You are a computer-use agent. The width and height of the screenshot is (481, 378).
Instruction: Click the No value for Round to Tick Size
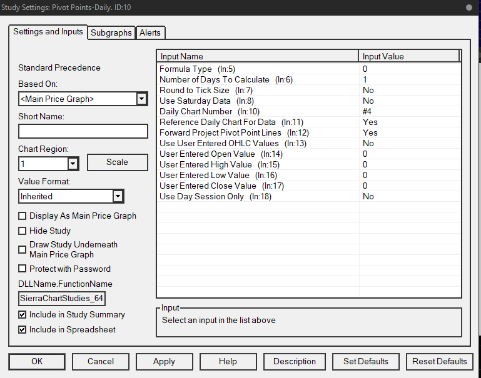coord(368,91)
